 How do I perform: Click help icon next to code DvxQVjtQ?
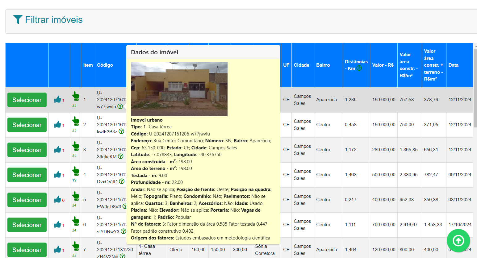pos(122,181)
